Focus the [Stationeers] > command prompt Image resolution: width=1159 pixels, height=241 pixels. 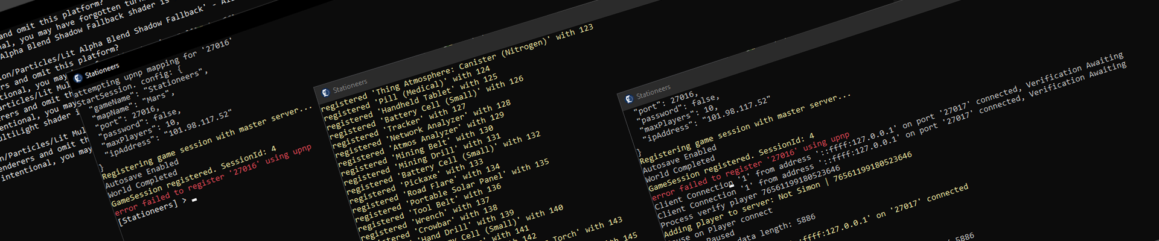pyautogui.click(x=157, y=209)
